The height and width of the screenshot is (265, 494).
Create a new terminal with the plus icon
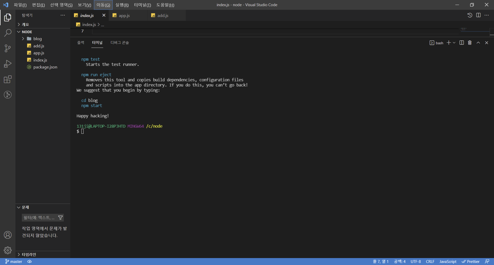(x=449, y=43)
